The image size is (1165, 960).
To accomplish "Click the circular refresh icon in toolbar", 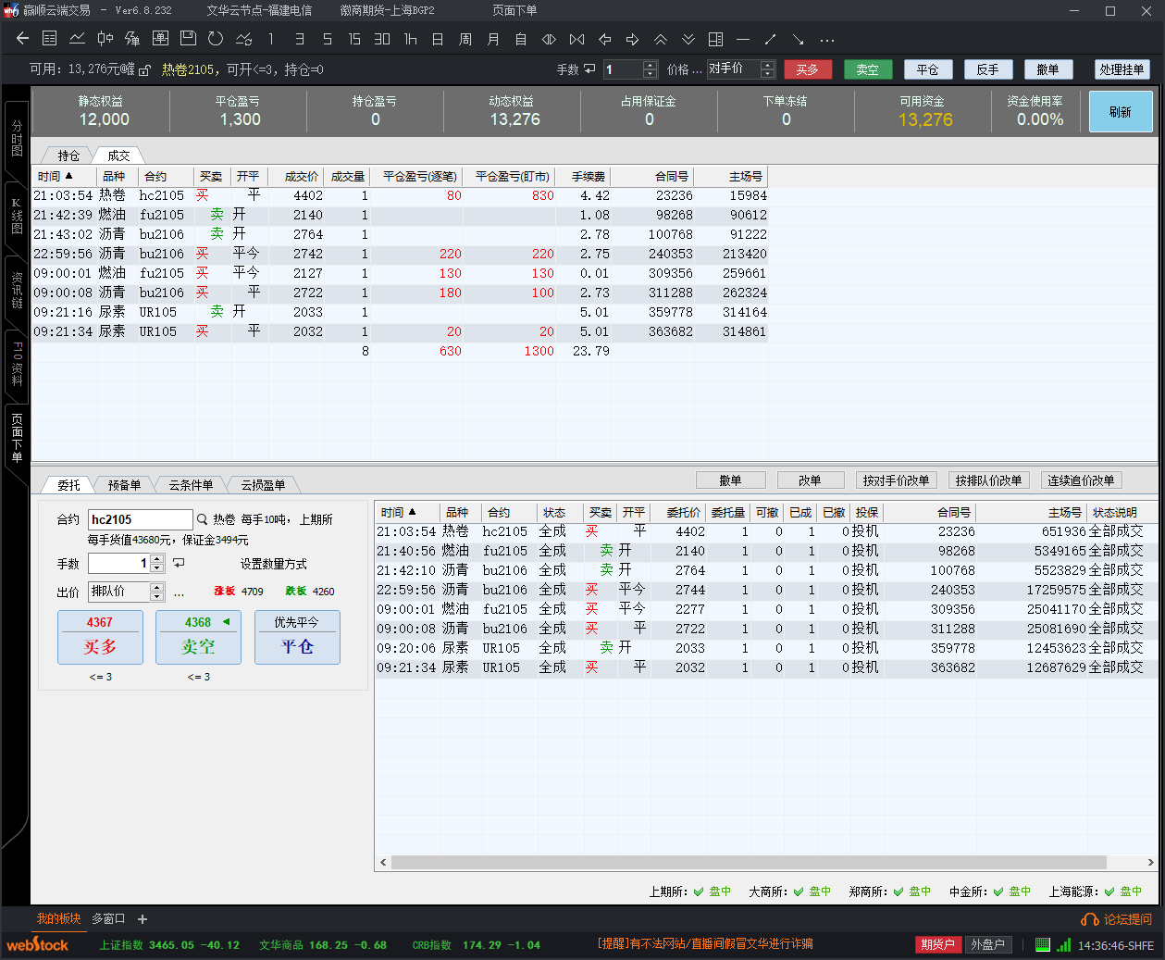I will click(x=216, y=39).
